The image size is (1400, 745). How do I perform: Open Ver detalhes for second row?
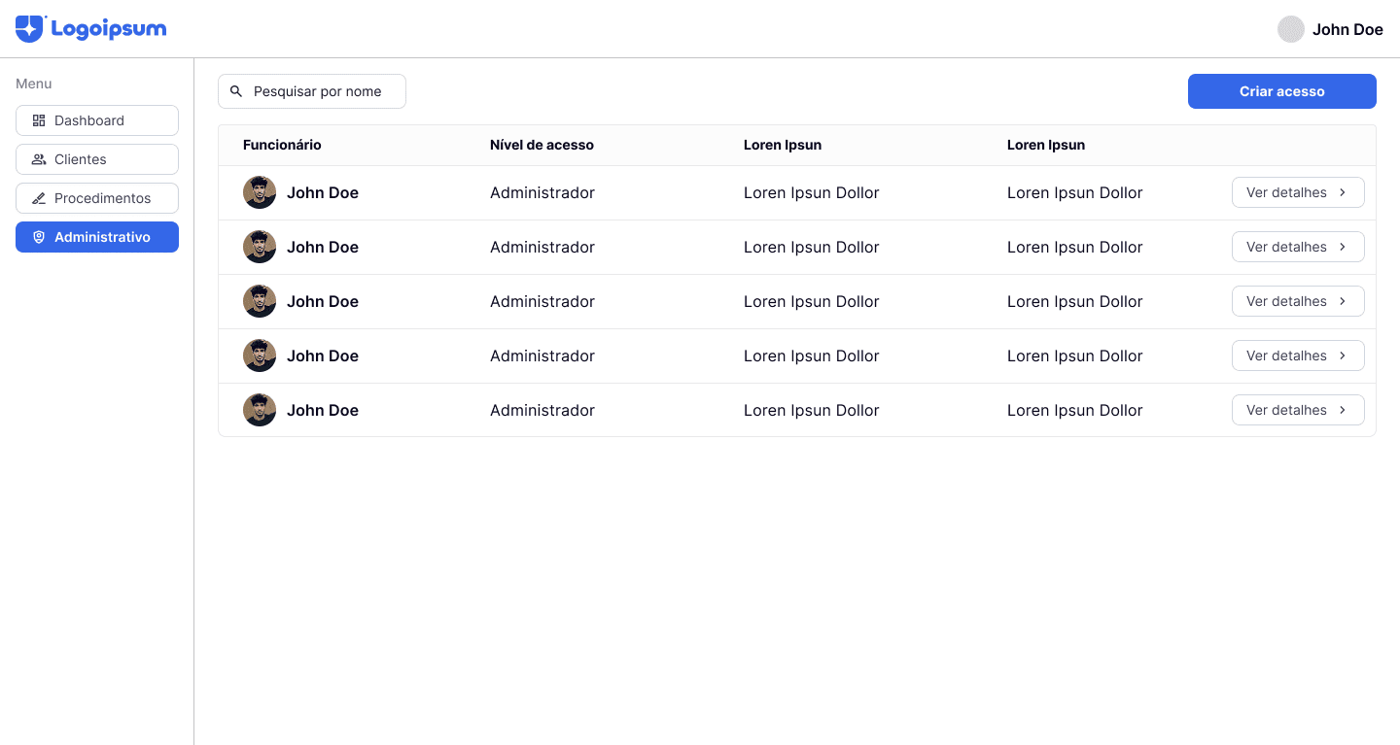coord(1297,247)
